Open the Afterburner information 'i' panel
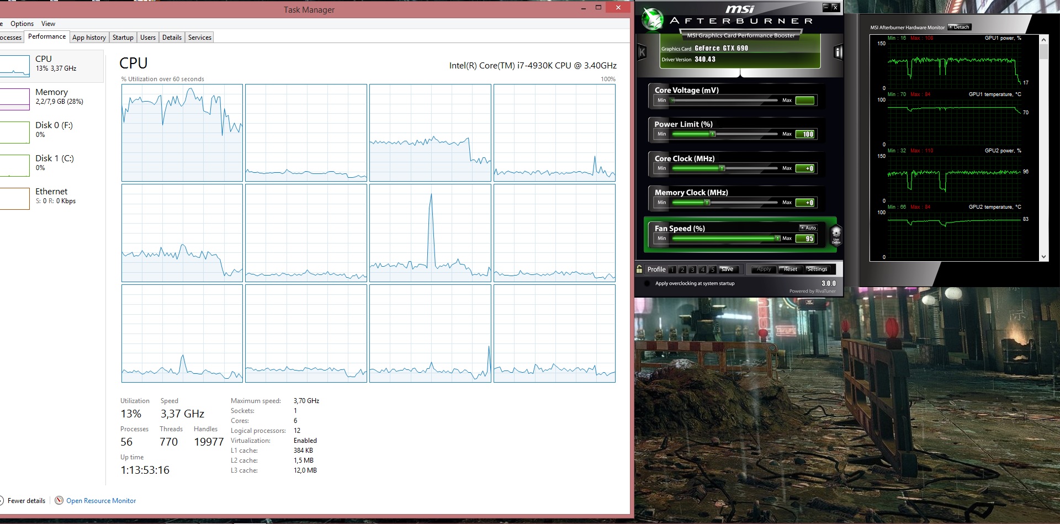The height and width of the screenshot is (524, 1060). tap(838, 52)
